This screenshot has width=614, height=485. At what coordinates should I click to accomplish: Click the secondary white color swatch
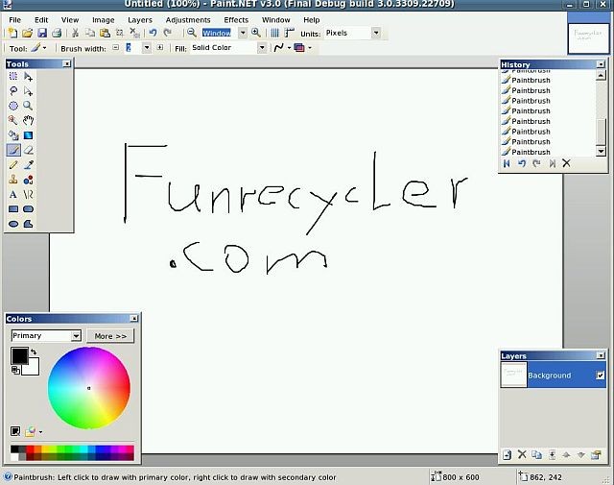pos(32,368)
